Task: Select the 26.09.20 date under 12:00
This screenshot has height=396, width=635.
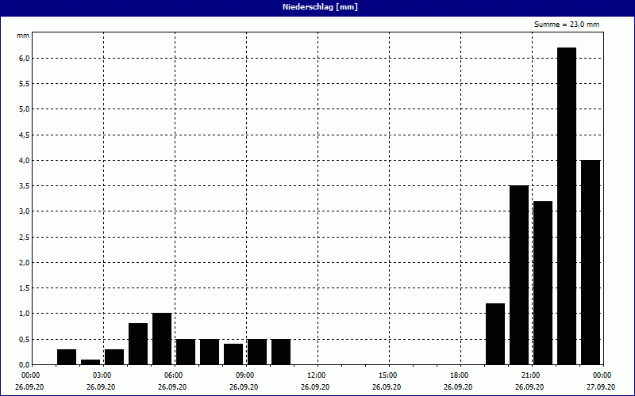Action: pyautogui.click(x=315, y=387)
